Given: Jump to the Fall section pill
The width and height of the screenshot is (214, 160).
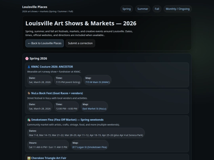Looking at the screenshot, I should click(157, 9).
